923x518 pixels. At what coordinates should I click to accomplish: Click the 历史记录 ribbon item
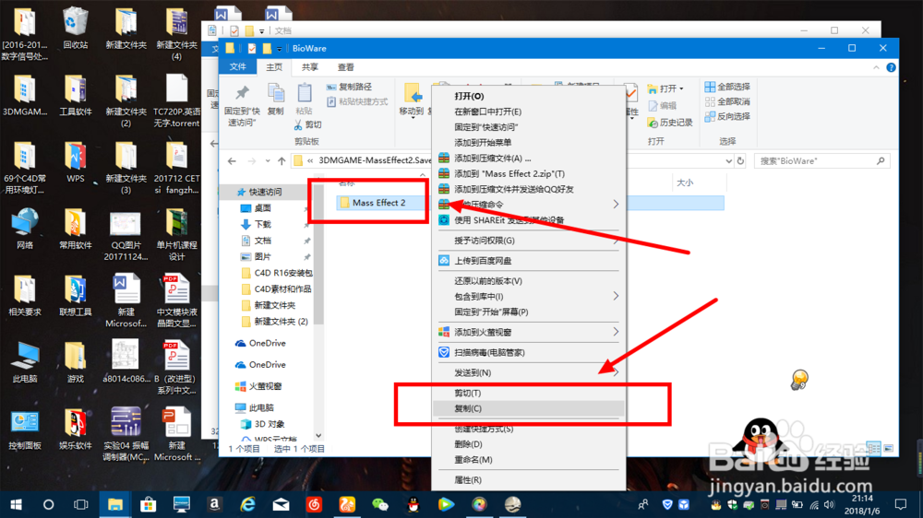[x=670, y=123]
